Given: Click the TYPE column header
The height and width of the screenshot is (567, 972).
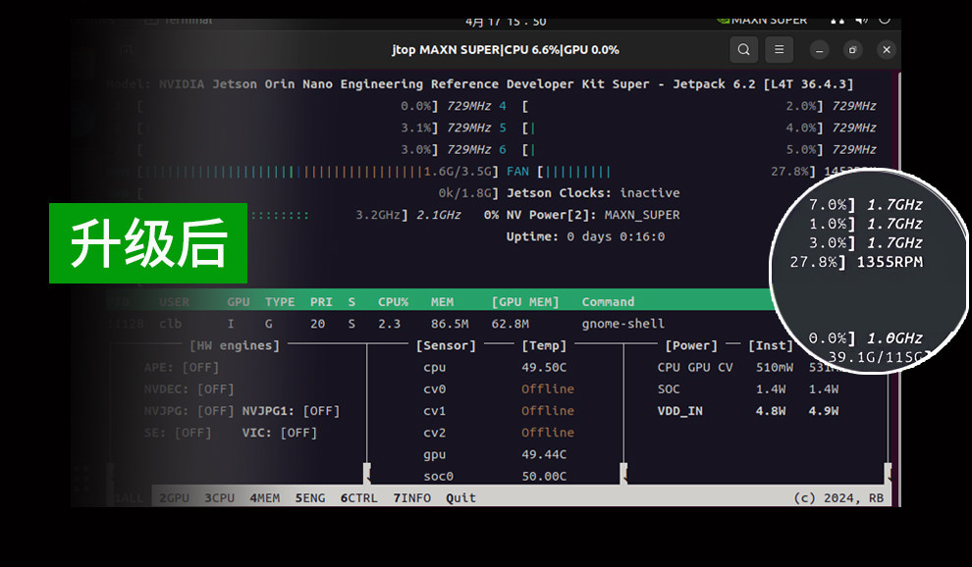Looking at the screenshot, I should coord(280,302).
